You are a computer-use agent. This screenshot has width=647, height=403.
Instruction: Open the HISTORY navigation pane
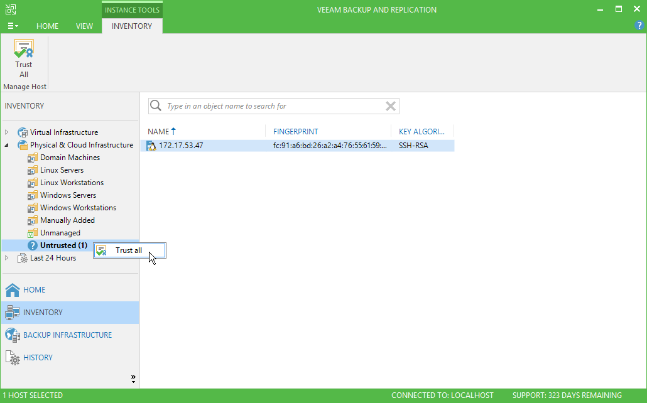(70, 358)
